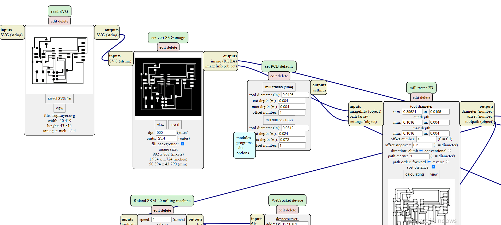
Task: Click 'delete' under set PCB defaults
Action: point(283,76)
